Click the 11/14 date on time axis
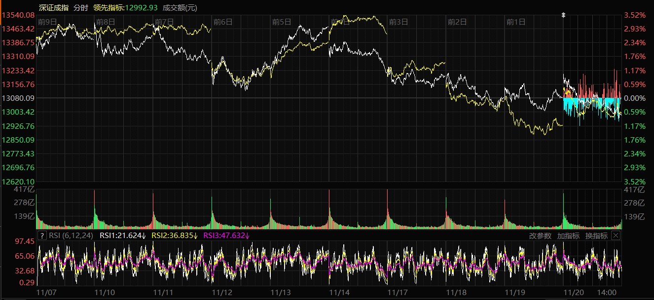This screenshot has width=654, height=300. click(x=339, y=292)
